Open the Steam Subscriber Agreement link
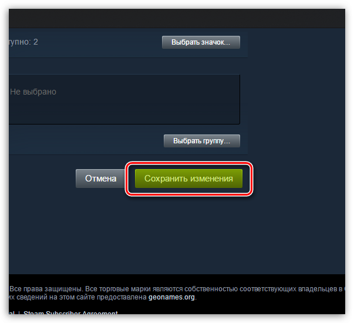This screenshot has width=354, height=323. pos(70,312)
